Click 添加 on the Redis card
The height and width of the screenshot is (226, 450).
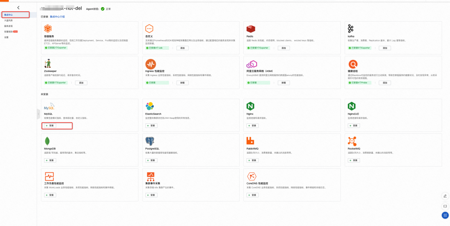[x=284, y=48]
